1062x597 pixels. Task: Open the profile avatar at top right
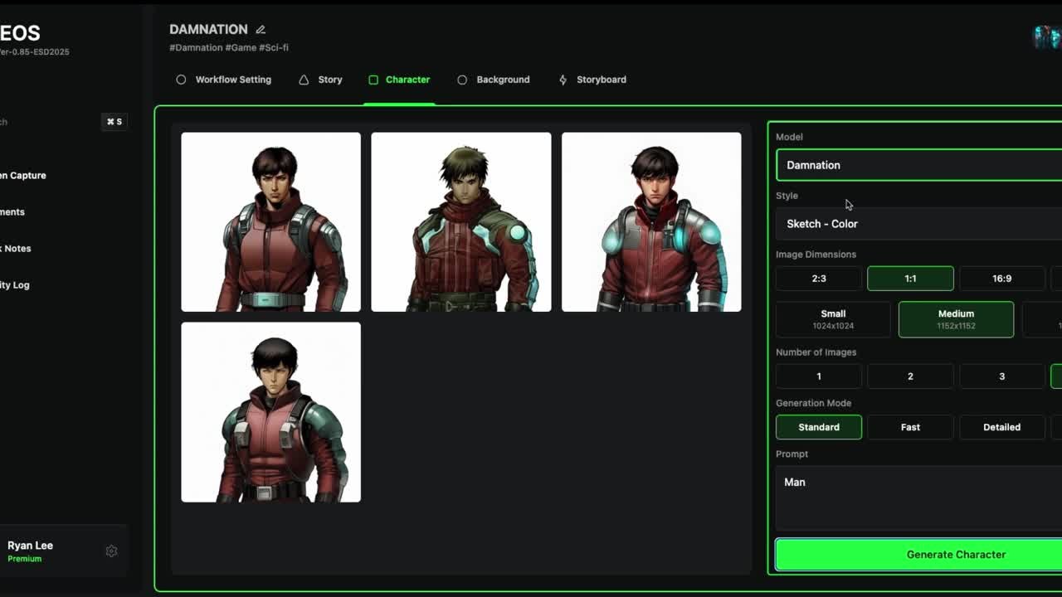1047,37
